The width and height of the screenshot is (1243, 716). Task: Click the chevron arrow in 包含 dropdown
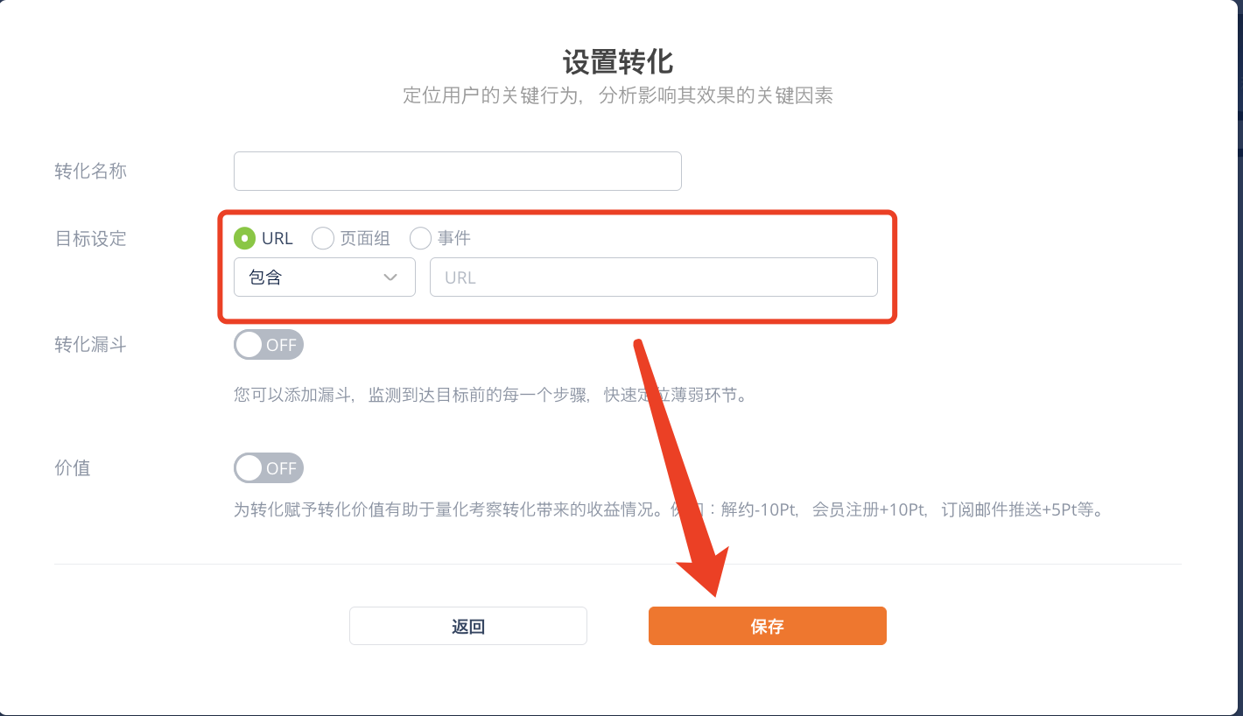coord(390,277)
